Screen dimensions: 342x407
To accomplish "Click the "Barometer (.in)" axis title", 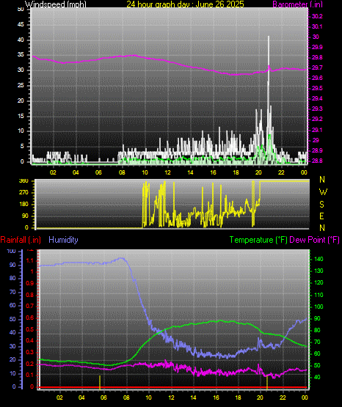I will tap(297, 4).
